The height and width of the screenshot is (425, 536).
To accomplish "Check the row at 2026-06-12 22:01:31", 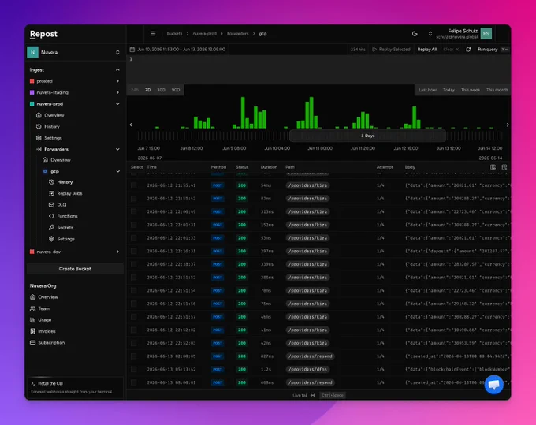I will [134, 225].
